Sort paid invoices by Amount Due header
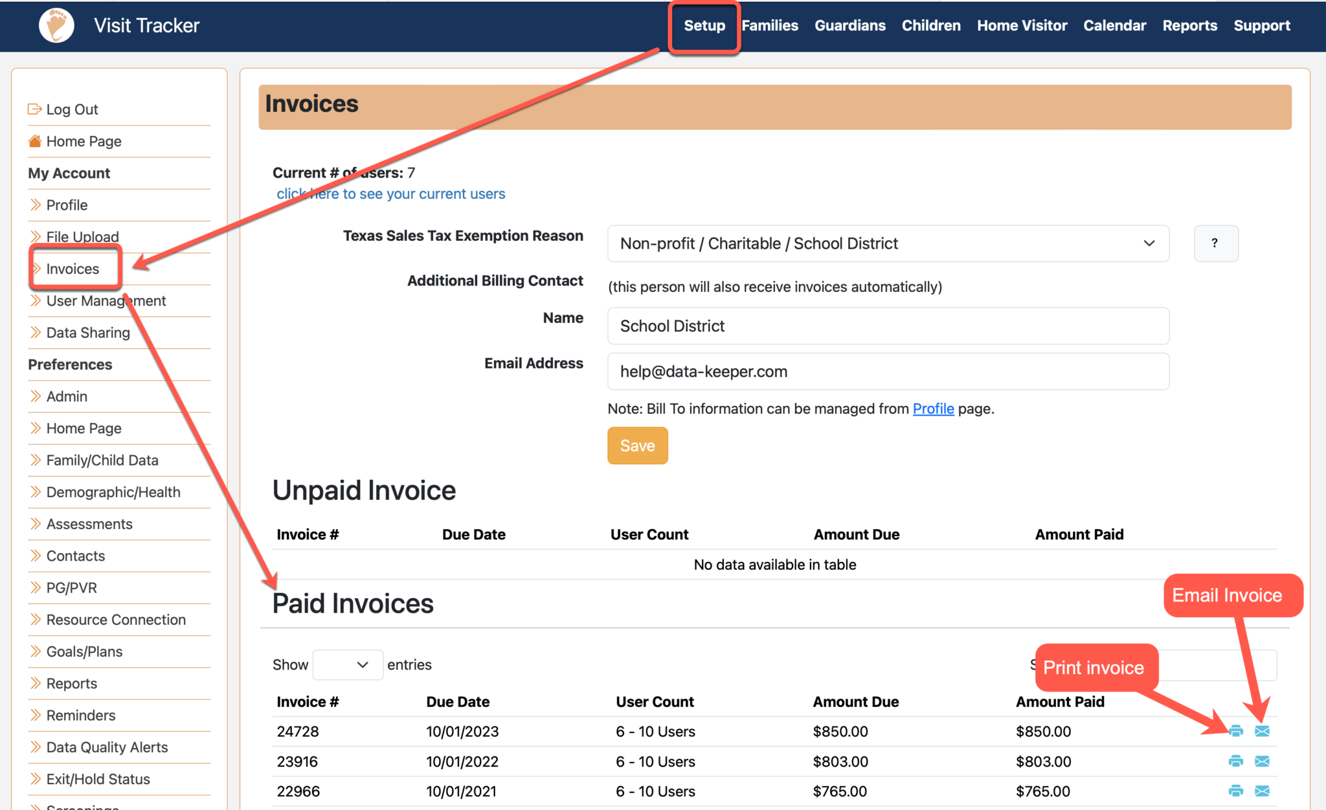This screenshot has width=1326, height=810. [x=856, y=701]
